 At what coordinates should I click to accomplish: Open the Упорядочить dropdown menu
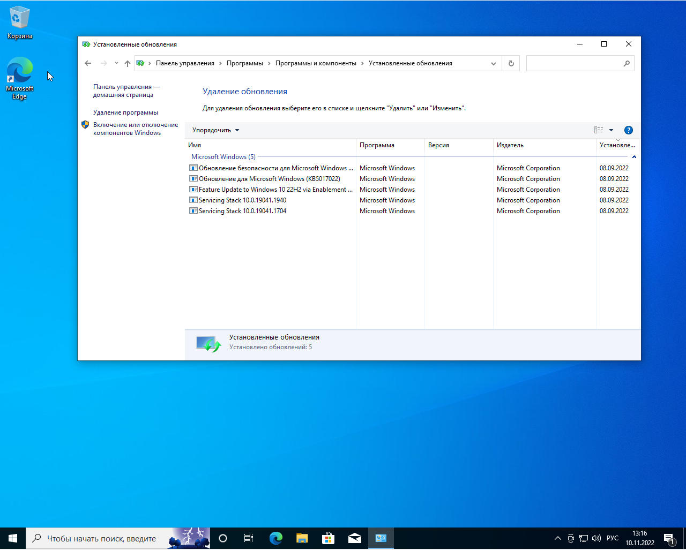click(x=215, y=130)
